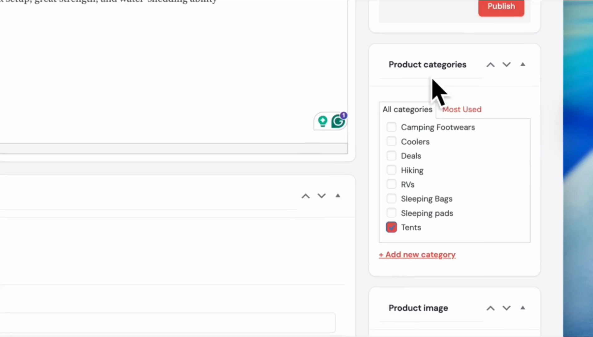Uncheck the Tents category
The width and height of the screenshot is (593, 337).
point(391,227)
